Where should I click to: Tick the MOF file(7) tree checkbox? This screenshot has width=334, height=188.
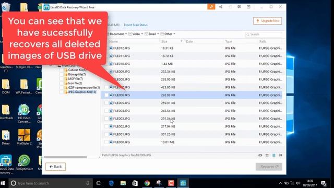pyautogui.click(x=62, y=79)
